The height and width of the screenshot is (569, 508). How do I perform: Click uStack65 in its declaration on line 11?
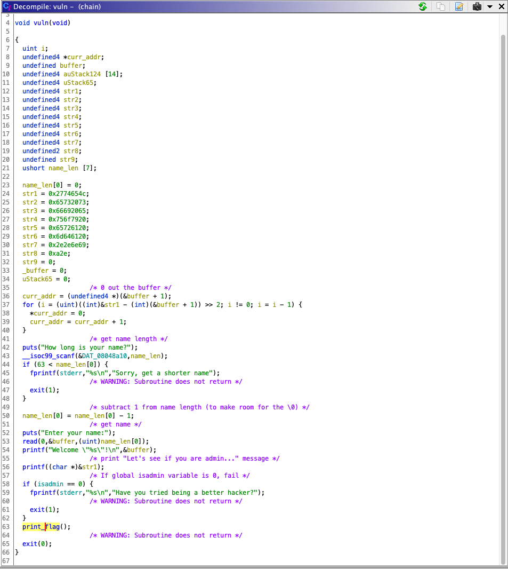[78, 83]
